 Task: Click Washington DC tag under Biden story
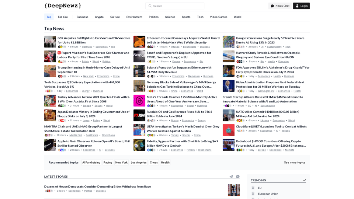[266, 91]
